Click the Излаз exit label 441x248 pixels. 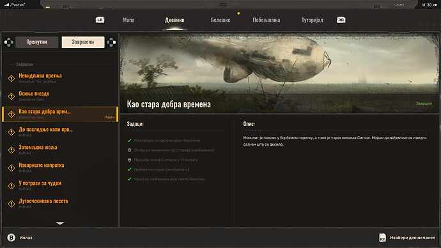(26, 238)
